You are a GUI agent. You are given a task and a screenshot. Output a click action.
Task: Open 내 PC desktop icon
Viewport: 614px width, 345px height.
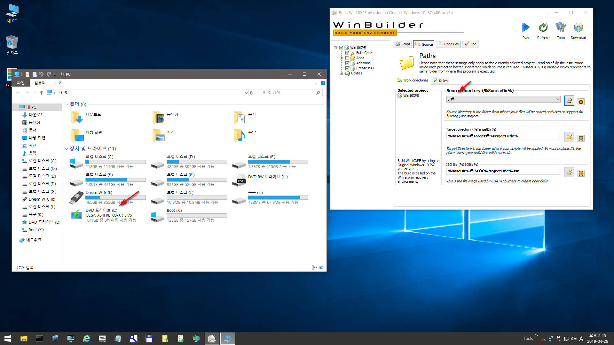point(12,13)
